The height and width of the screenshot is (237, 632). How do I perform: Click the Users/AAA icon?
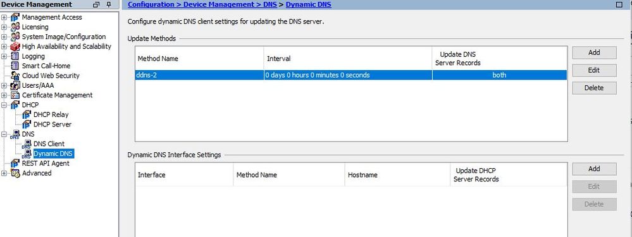(15, 85)
